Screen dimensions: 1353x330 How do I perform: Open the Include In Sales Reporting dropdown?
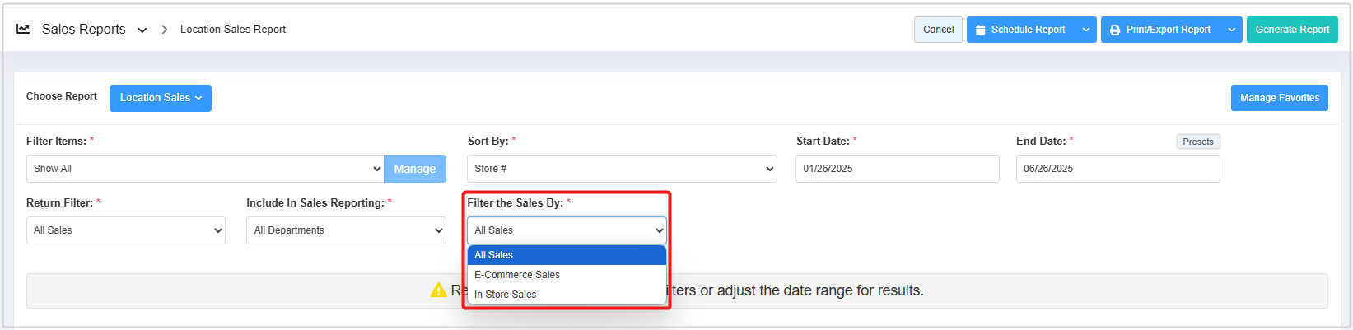(x=346, y=230)
